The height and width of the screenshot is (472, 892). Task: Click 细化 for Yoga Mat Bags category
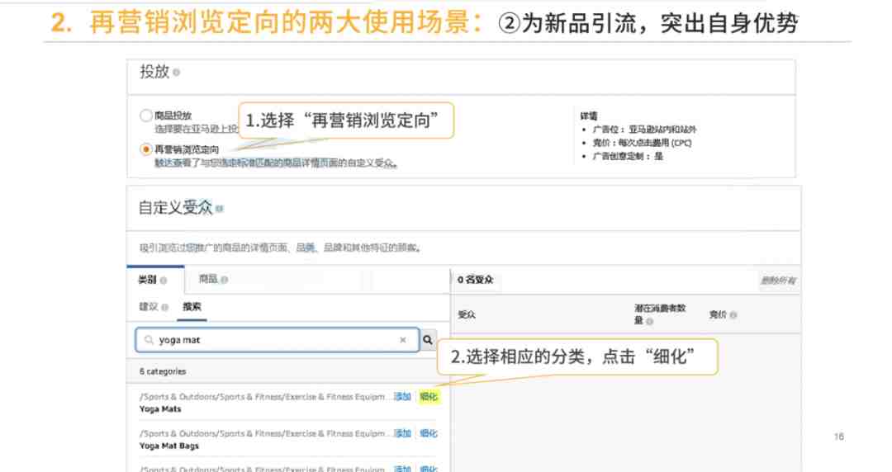tap(429, 433)
